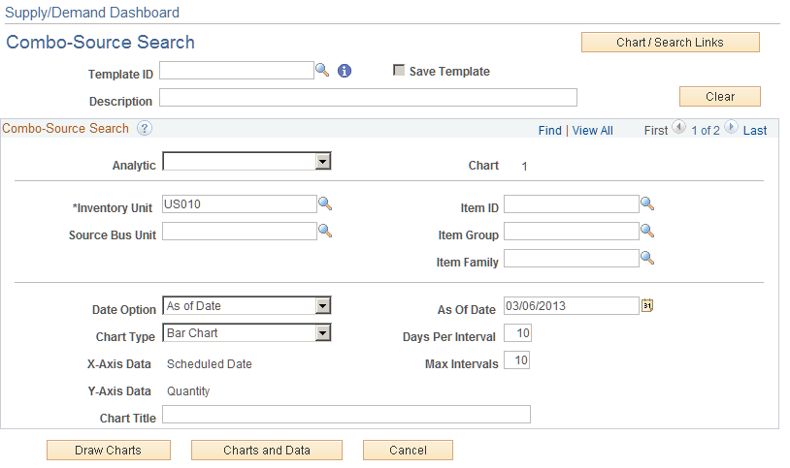Focus the Days Per Interval field
This screenshot has width=790, height=468.
(x=517, y=332)
